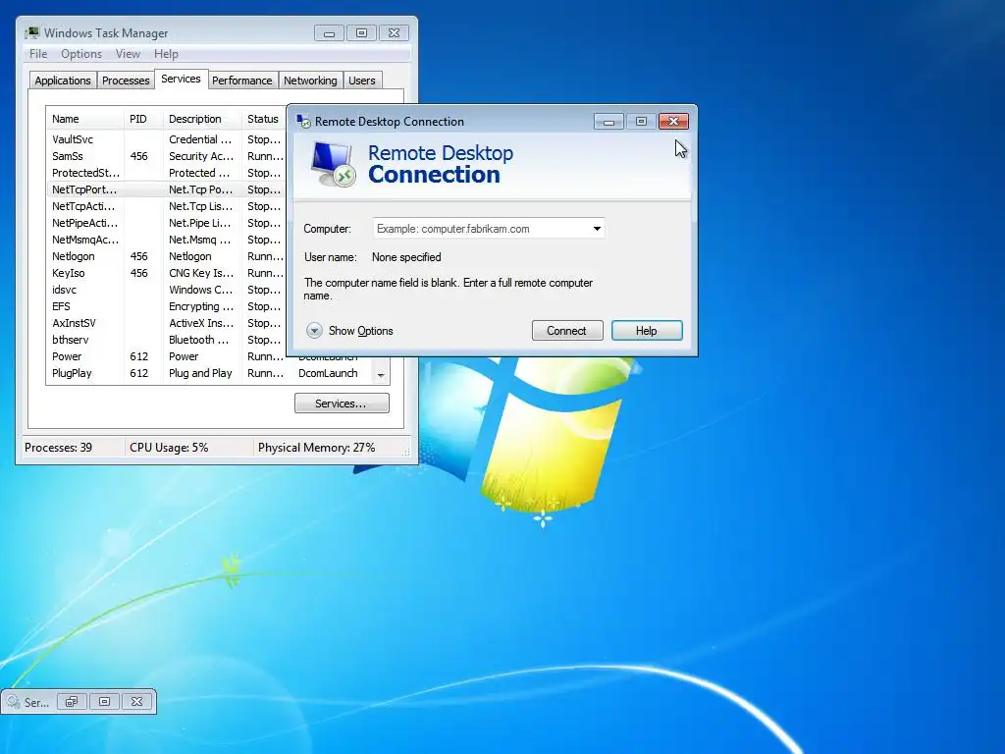Select the bthserv service row
Viewport: 1005px width, 754px height.
167,339
